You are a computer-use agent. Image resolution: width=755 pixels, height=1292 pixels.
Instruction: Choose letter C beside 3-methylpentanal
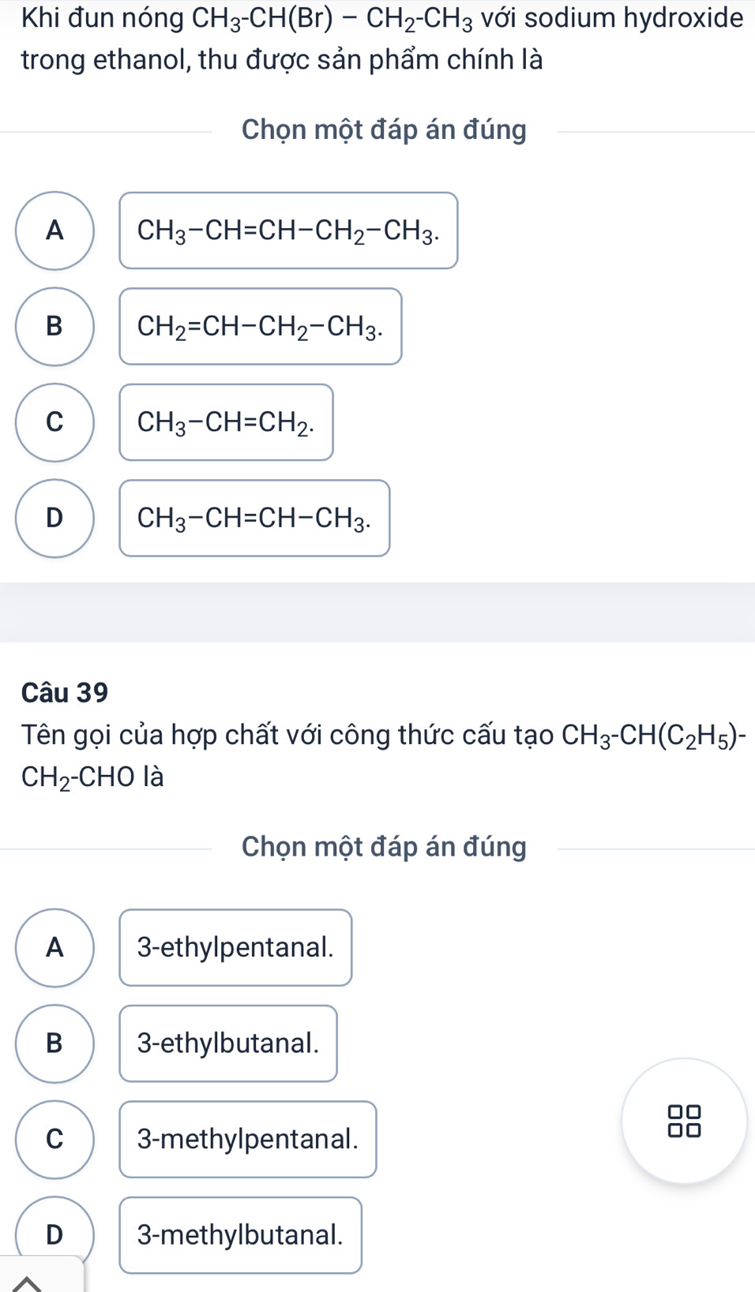coord(54,1139)
